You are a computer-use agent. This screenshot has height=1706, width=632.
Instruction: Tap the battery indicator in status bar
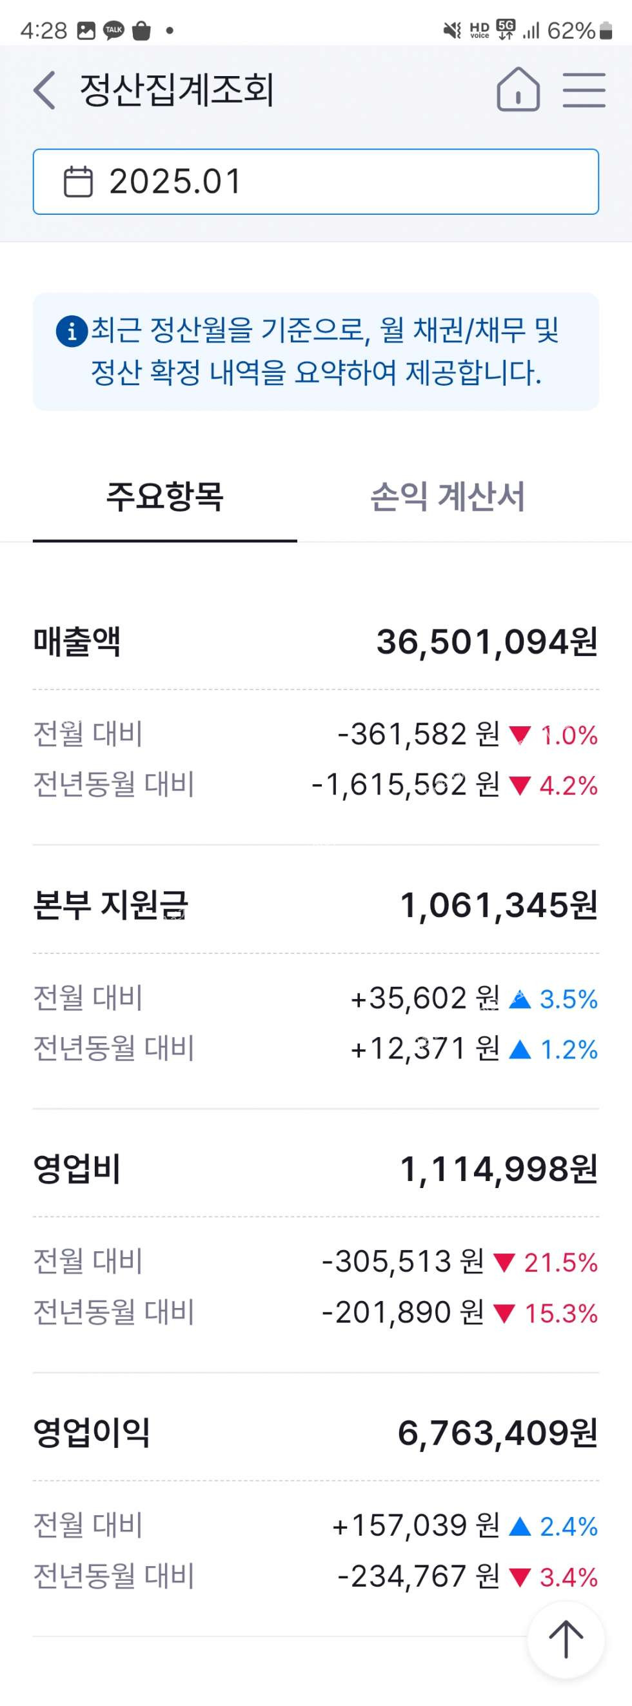click(606, 31)
